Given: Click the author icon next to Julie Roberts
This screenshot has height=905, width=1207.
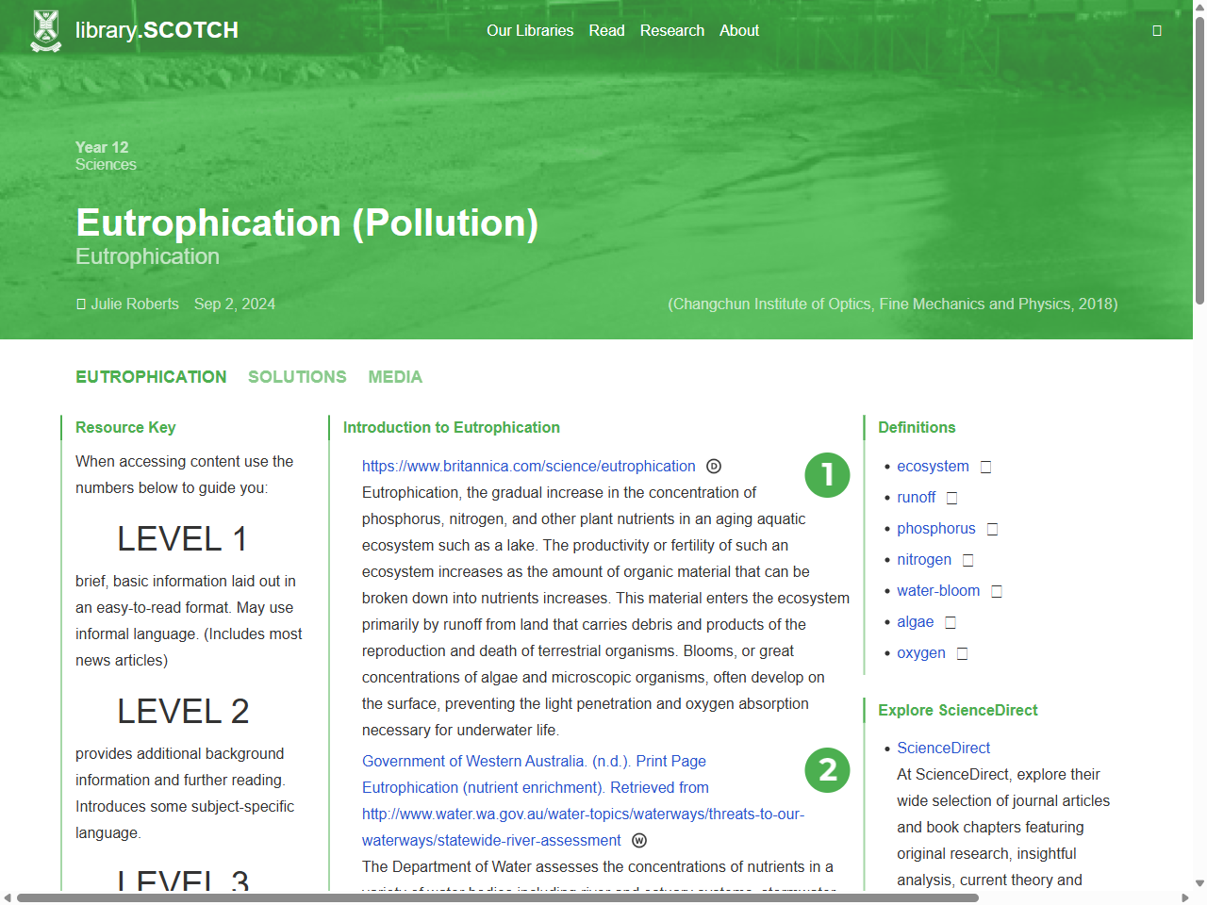Looking at the screenshot, I should [81, 304].
